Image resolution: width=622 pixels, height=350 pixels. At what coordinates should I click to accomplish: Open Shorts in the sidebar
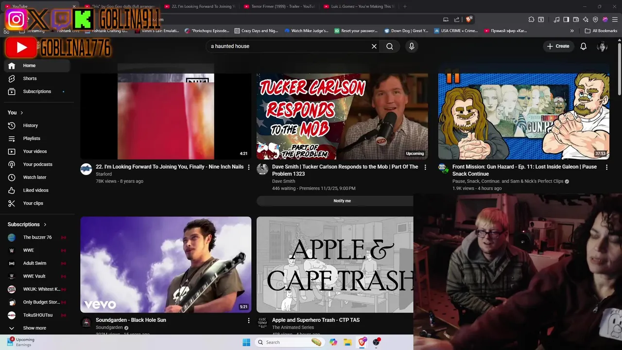(x=37, y=78)
